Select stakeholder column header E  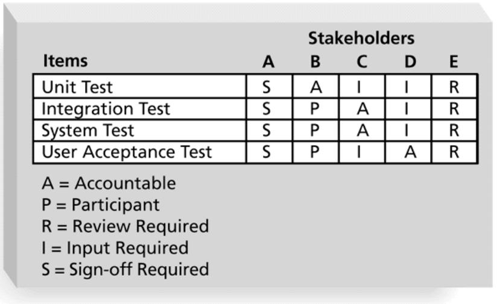(454, 61)
